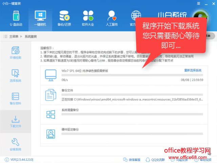This screenshot has height=163, width=217.
Task: Click the 重新选择系统 link
Action: [x=193, y=70]
